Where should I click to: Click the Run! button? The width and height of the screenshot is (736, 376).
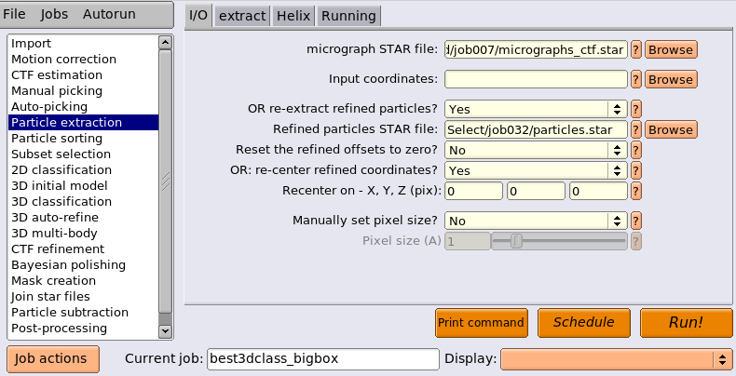686,323
